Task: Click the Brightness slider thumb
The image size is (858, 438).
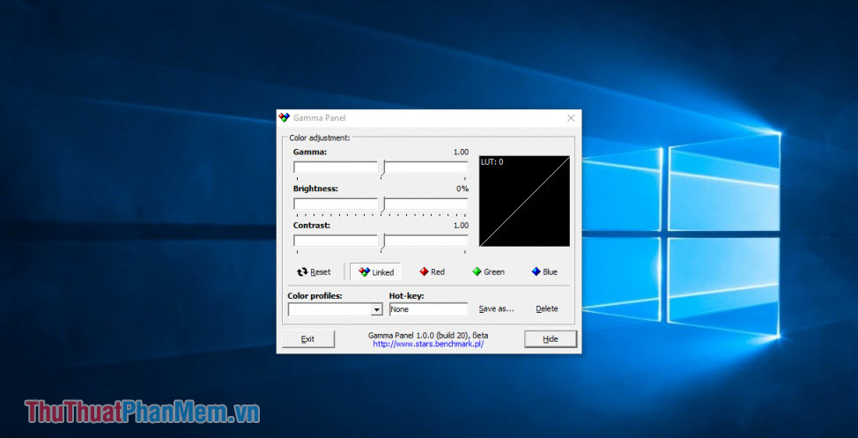Action: tap(381, 205)
